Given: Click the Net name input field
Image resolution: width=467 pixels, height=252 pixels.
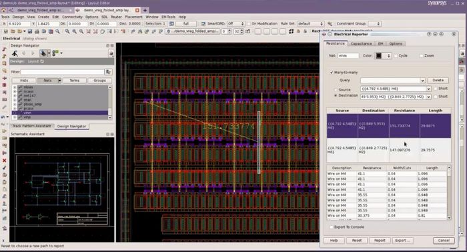Looking at the screenshot, I should (x=348, y=55).
